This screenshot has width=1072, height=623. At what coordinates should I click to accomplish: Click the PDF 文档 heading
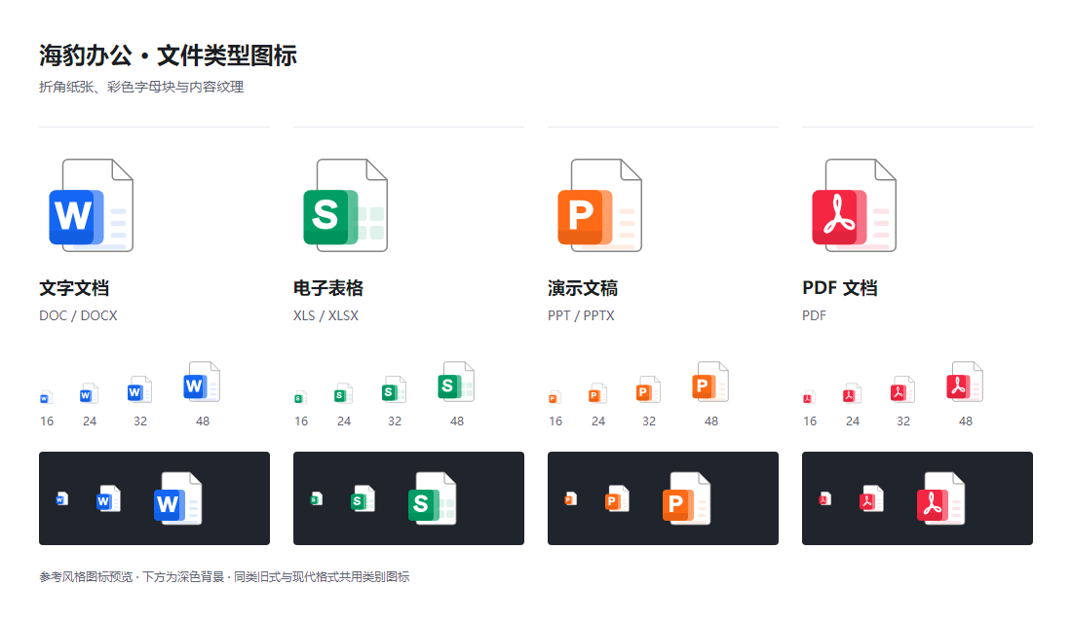coord(839,288)
